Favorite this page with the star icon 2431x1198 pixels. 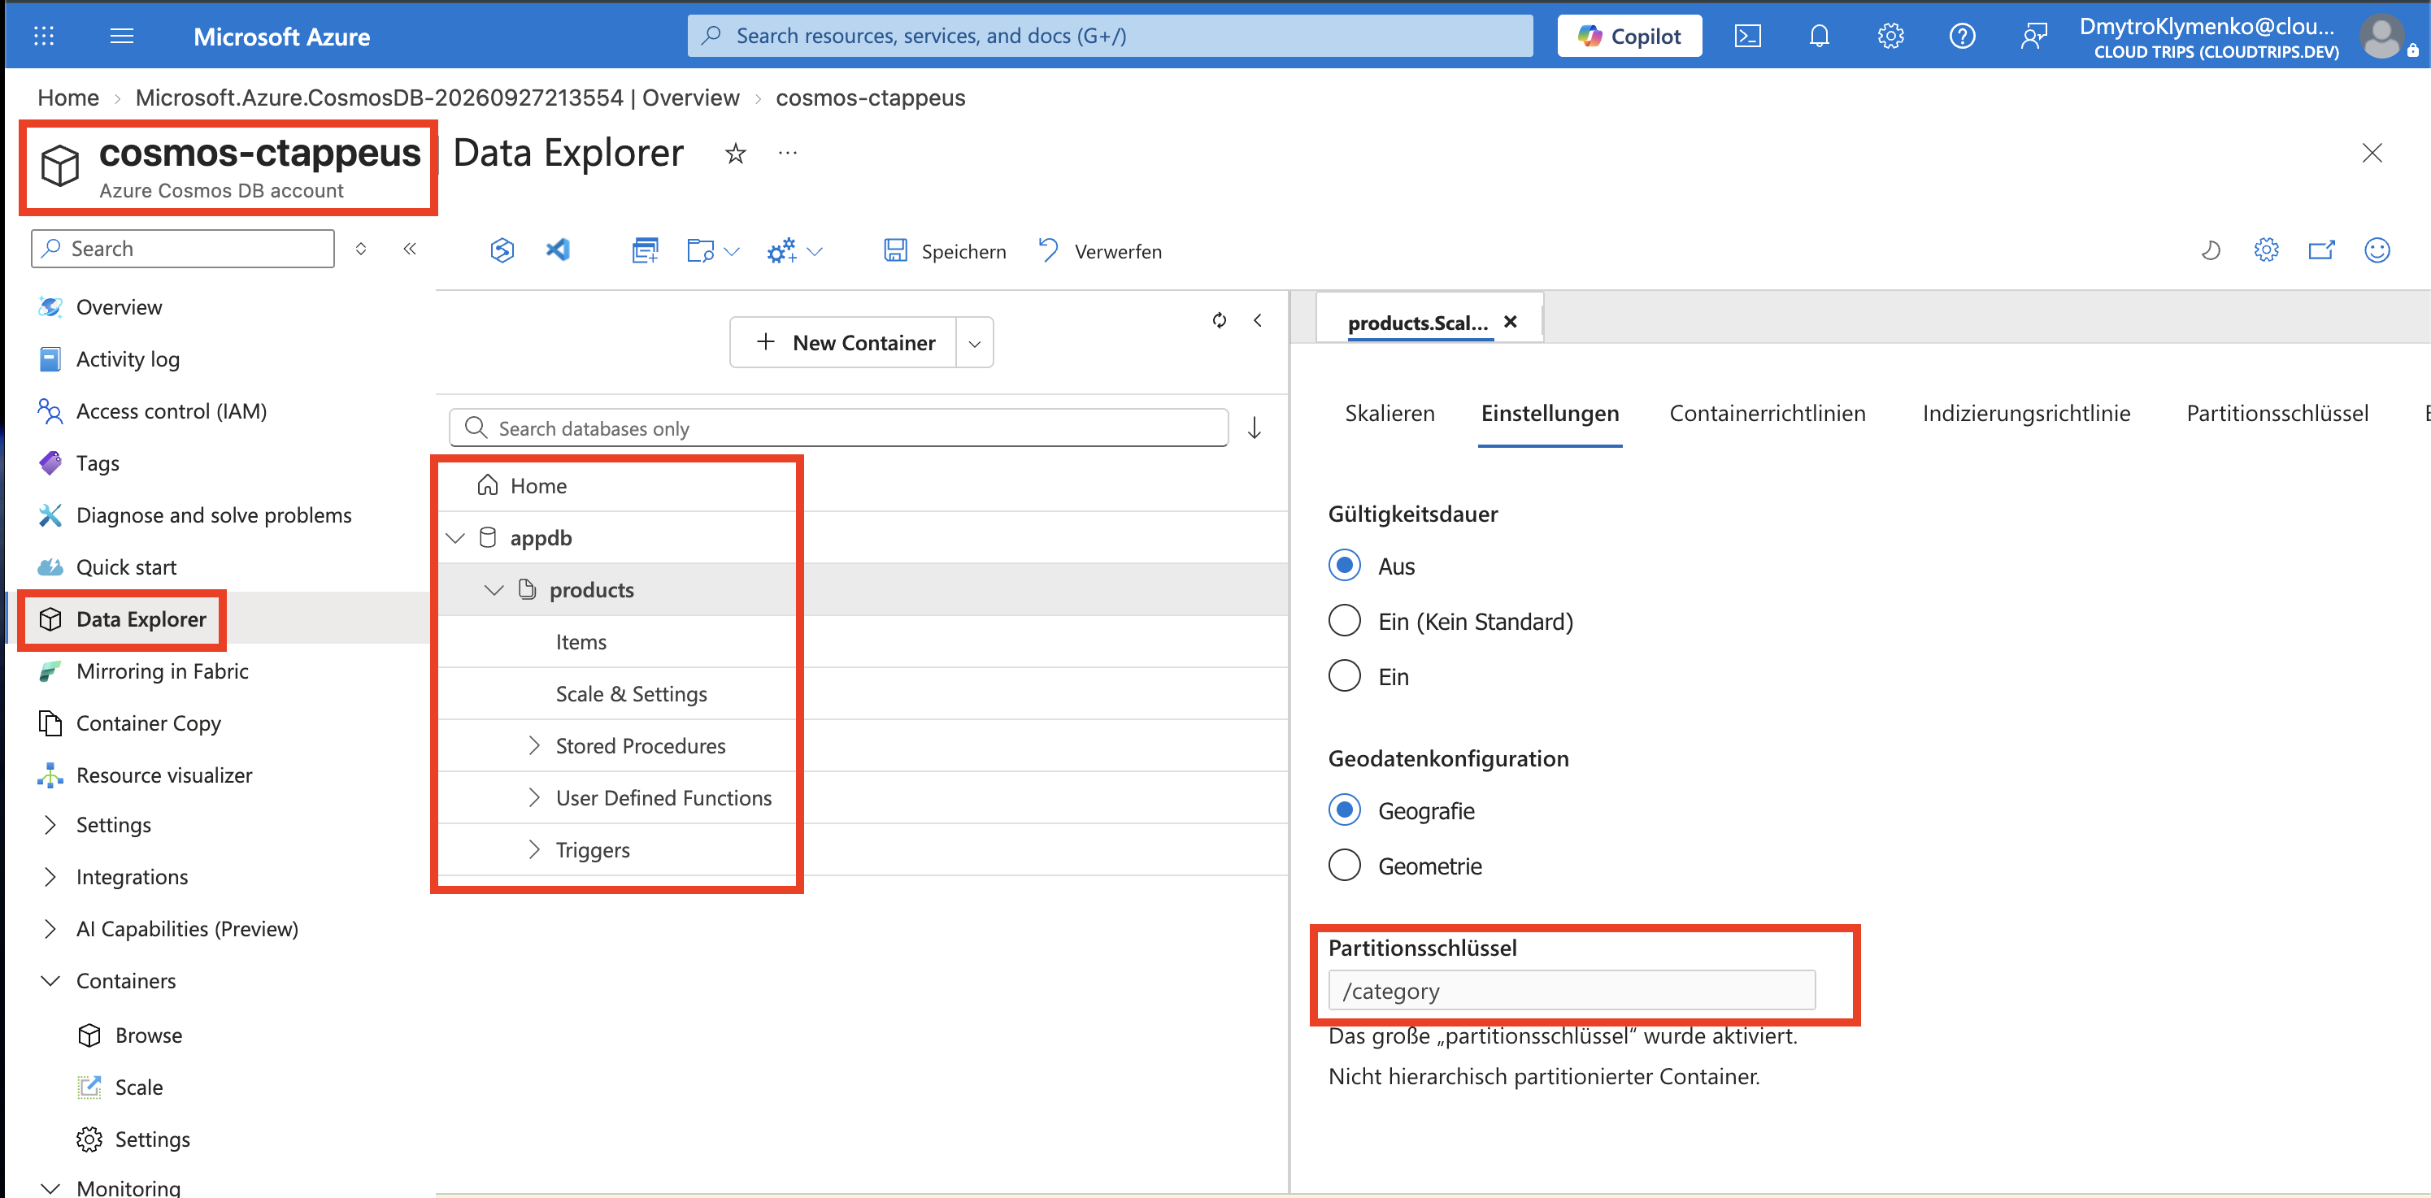tap(735, 154)
